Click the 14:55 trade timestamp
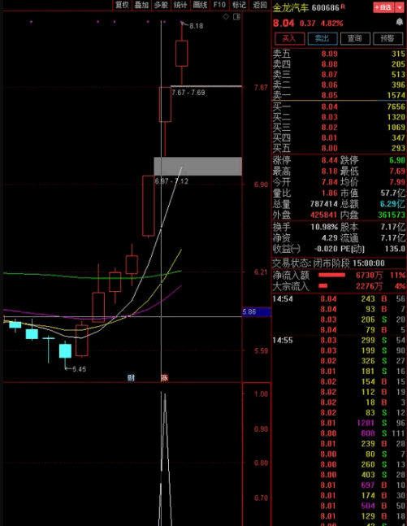Viewport: 407px width, 526px height. click(283, 340)
